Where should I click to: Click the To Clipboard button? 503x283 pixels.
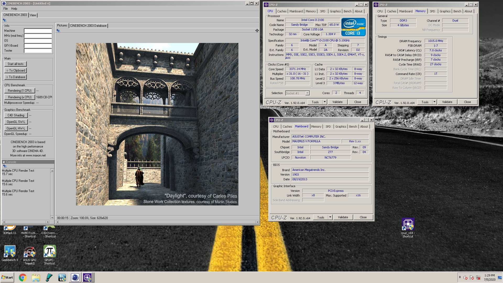pyautogui.click(x=15, y=70)
